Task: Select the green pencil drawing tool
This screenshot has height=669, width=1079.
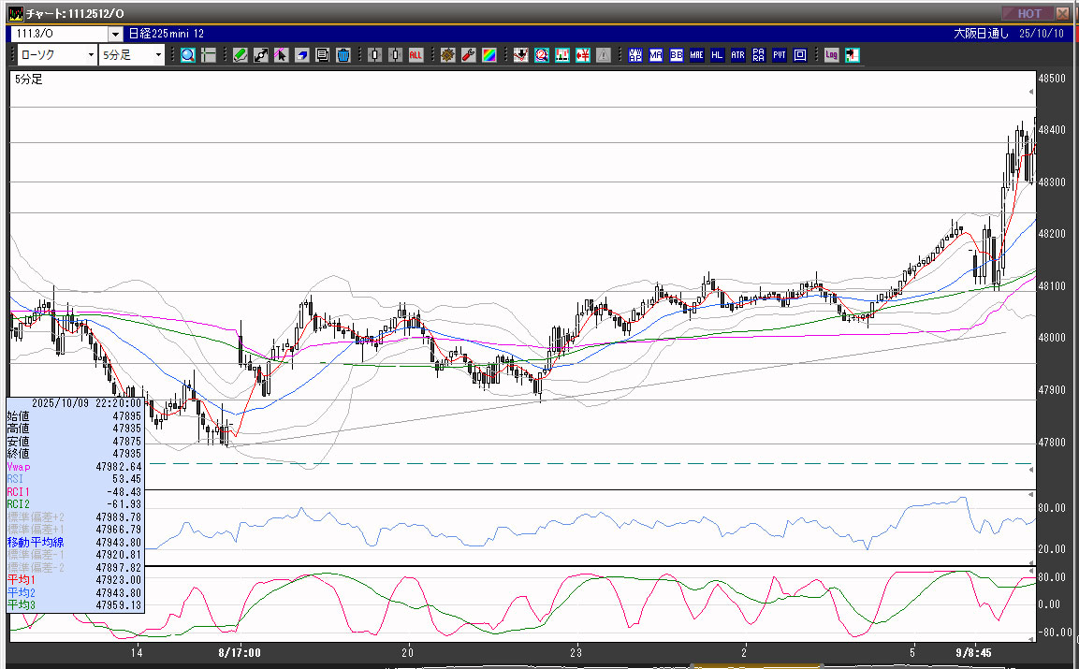Action: pyautogui.click(x=241, y=55)
